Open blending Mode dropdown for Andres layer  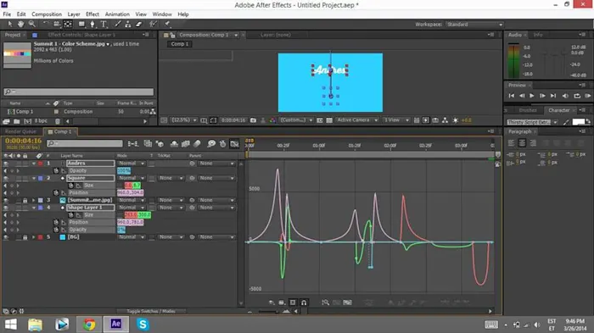131,164
